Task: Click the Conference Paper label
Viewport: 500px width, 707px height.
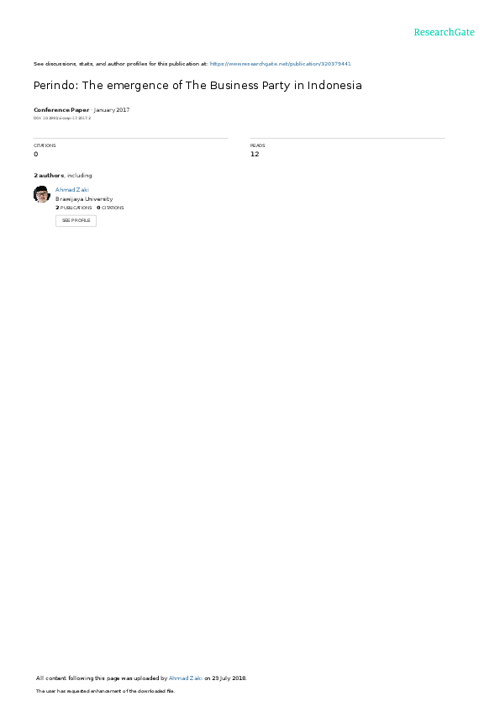Action: point(61,110)
